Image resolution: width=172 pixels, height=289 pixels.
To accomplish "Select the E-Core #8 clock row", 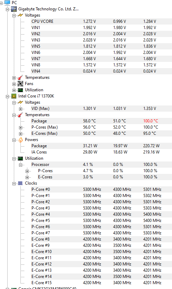I will tap(101, 239).
